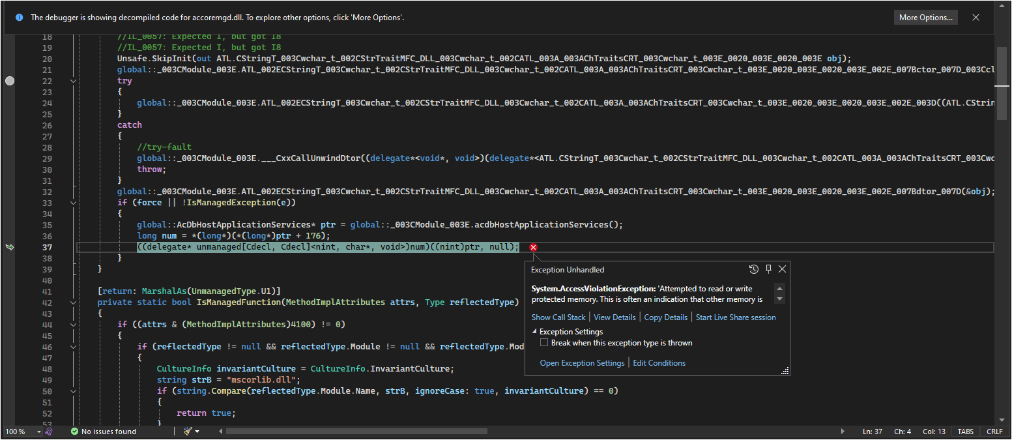Viewport: 1012px width, 440px height.
Task: Click the vertical scrollbar down arrow
Action: pos(1002,420)
